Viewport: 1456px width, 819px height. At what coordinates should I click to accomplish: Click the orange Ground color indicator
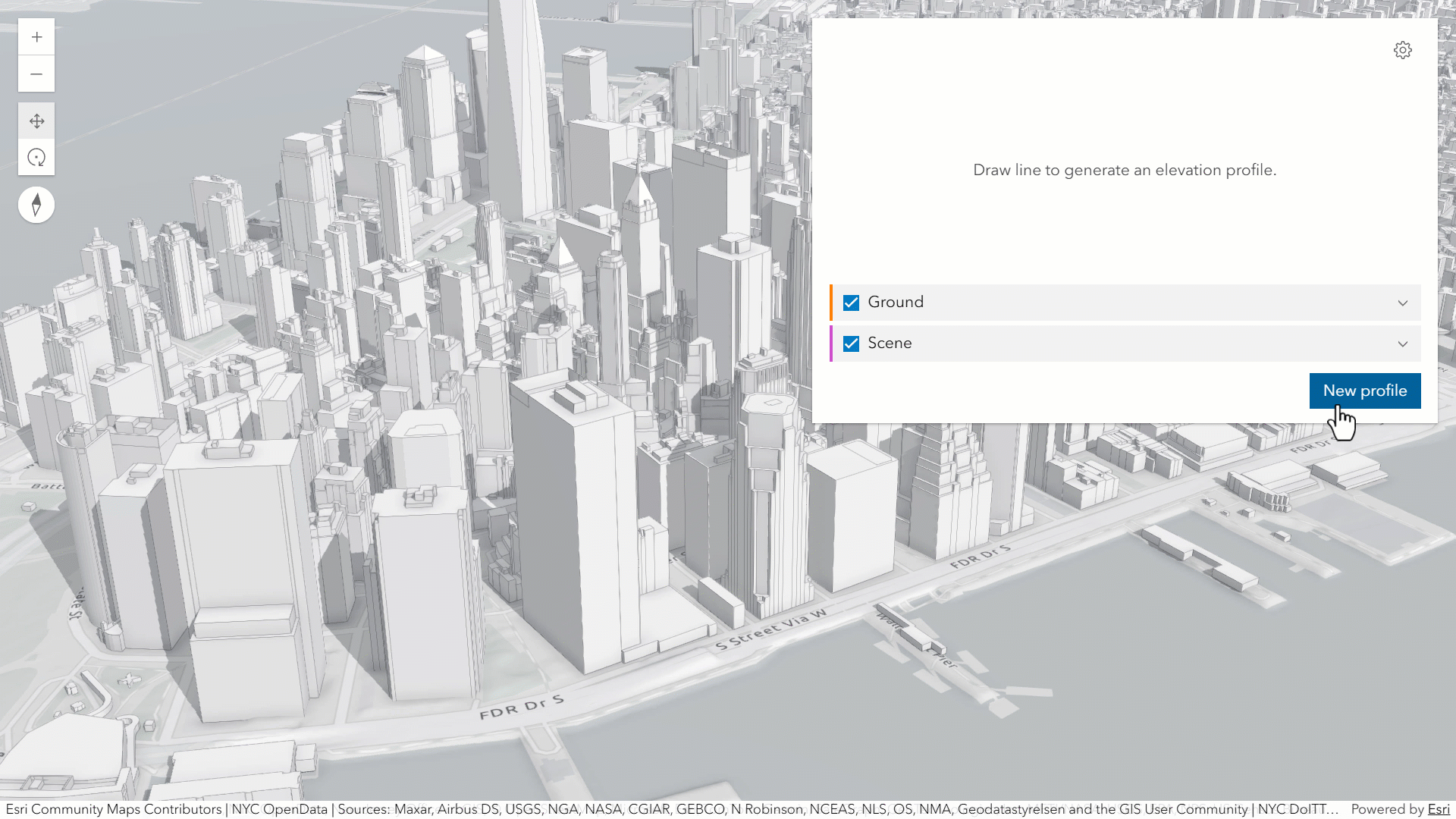832,303
